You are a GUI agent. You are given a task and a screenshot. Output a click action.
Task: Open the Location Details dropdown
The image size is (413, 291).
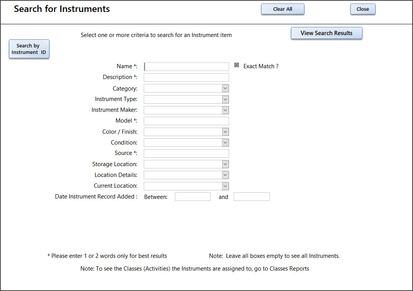pyautogui.click(x=226, y=175)
